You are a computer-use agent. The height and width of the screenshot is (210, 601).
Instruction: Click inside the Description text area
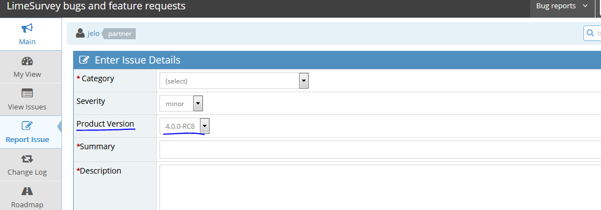click(380, 187)
